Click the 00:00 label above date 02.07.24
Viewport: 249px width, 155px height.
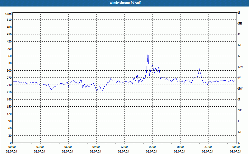tap(12, 147)
